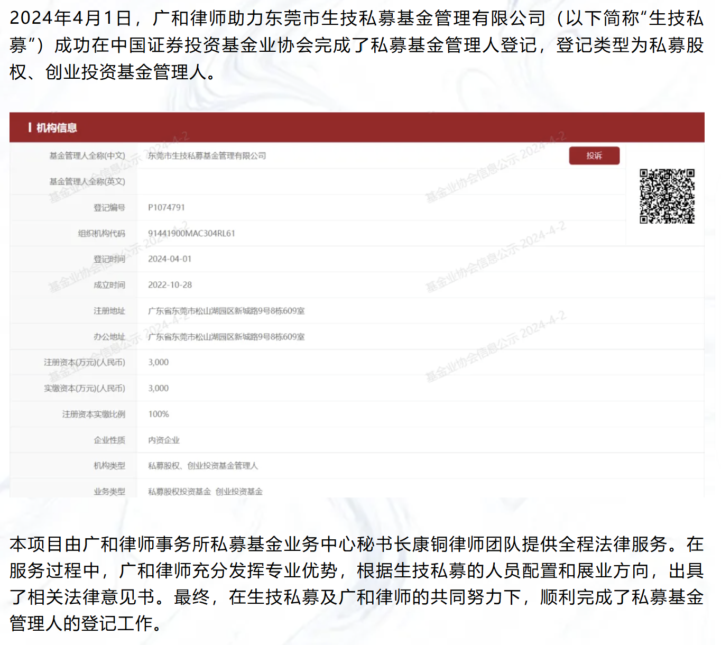Click the 成立时间 label
This screenshot has height=645, width=721.
tap(109, 285)
